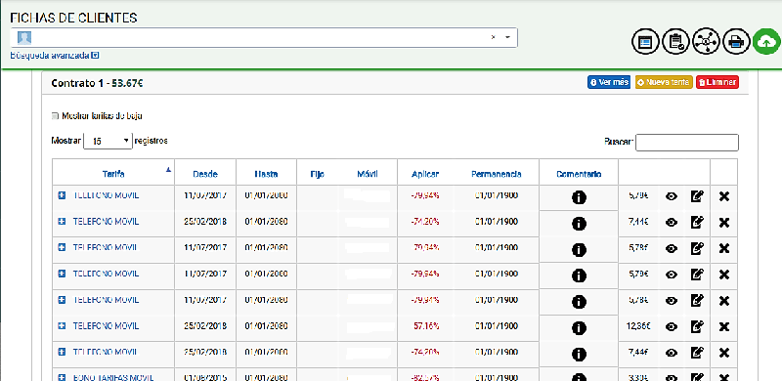
Task: Toggle eye visibility for 12,36€ tariff
Action: [672, 327]
